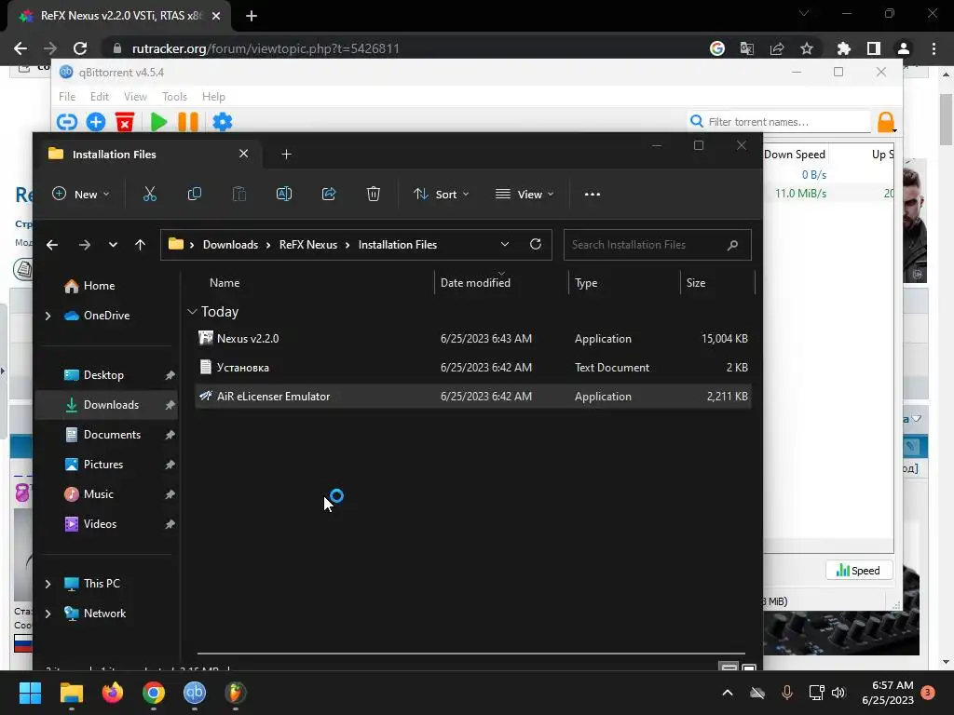Image resolution: width=954 pixels, height=715 pixels.
Task: Open Recent locations chevron beside forward arrow
Action: (x=113, y=245)
